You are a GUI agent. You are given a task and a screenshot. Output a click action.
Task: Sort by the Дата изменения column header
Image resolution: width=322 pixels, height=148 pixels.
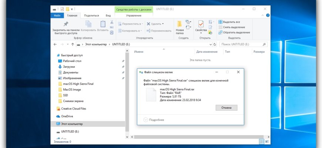pos(207,52)
